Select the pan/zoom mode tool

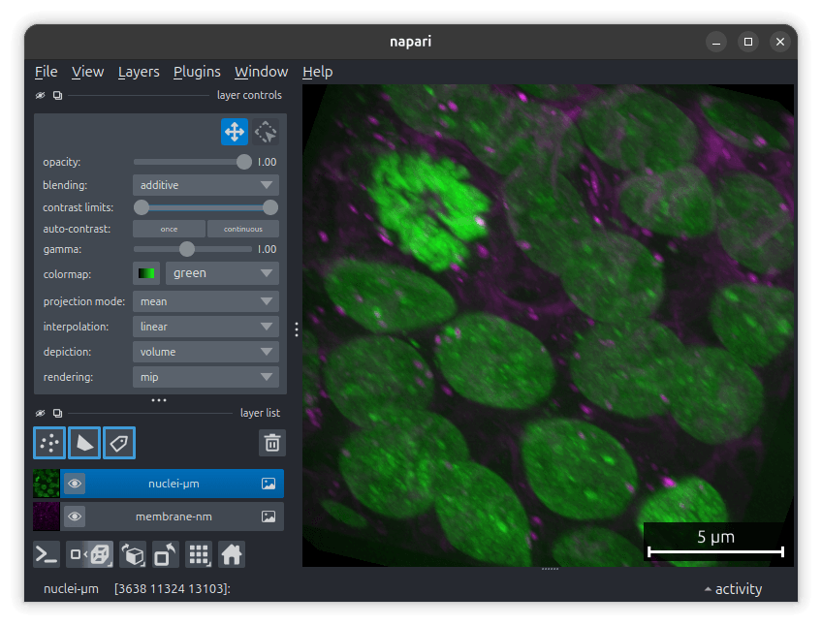(x=235, y=132)
